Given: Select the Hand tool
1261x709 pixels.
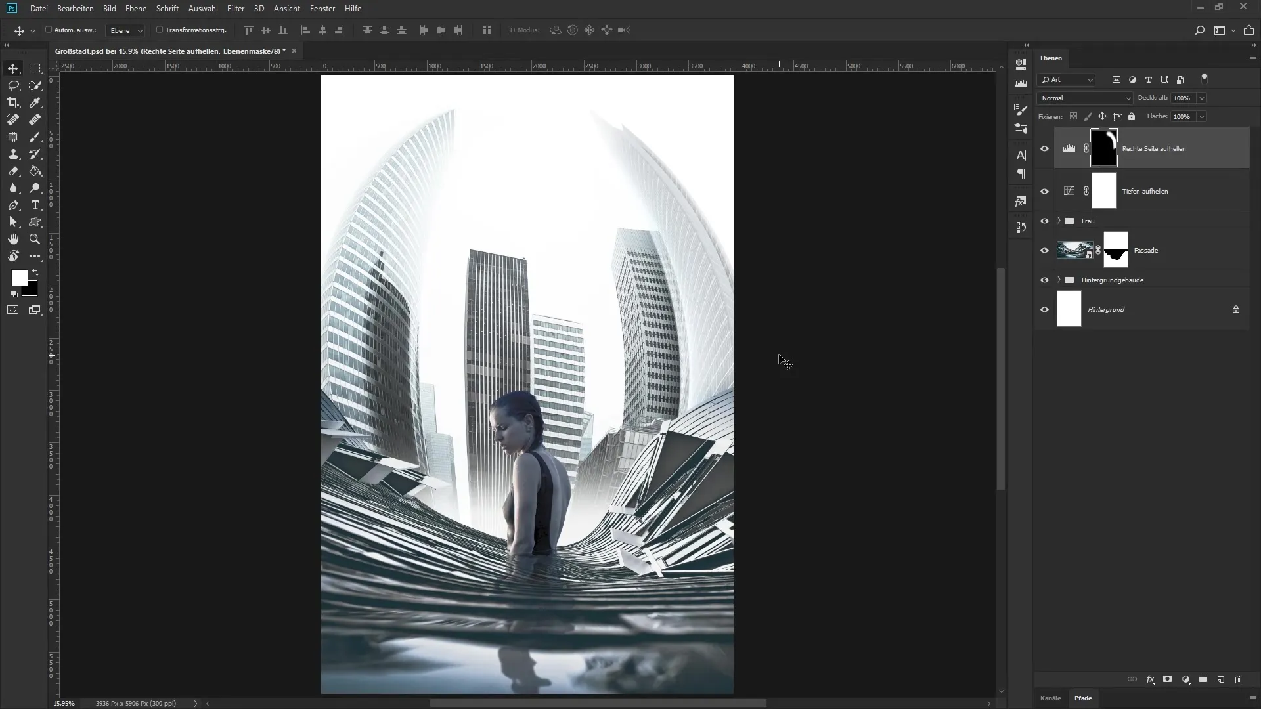Looking at the screenshot, I should pyautogui.click(x=13, y=239).
